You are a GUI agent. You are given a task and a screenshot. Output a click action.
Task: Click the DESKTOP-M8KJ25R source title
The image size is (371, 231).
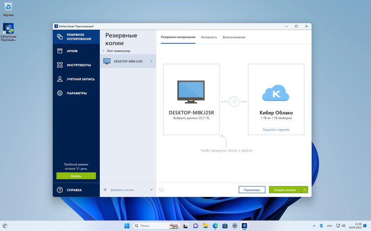pyautogui.click(x=191, y=113)
